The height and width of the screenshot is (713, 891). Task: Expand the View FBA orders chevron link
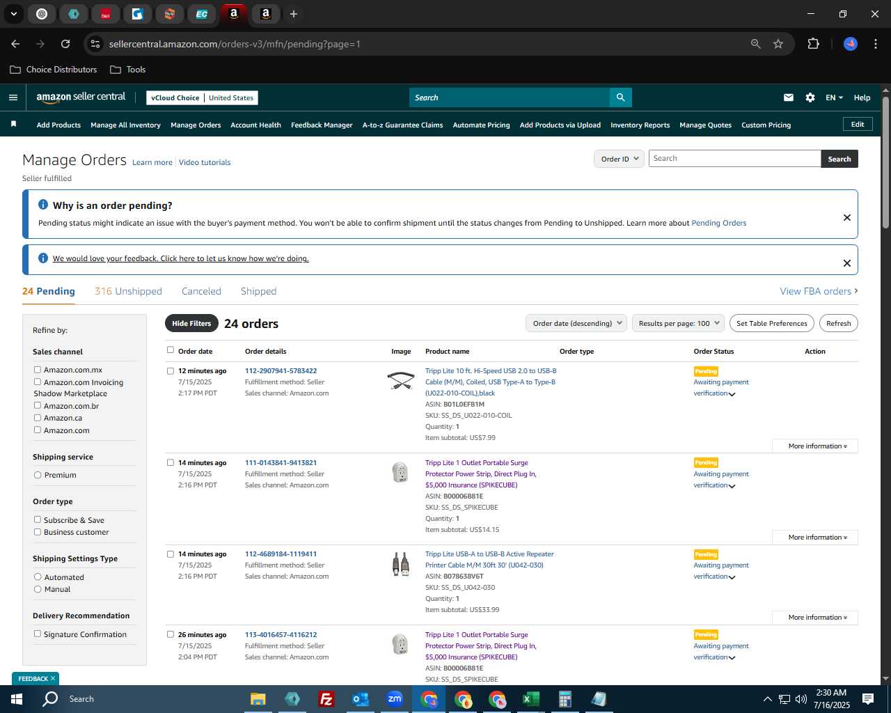point(819,291)
